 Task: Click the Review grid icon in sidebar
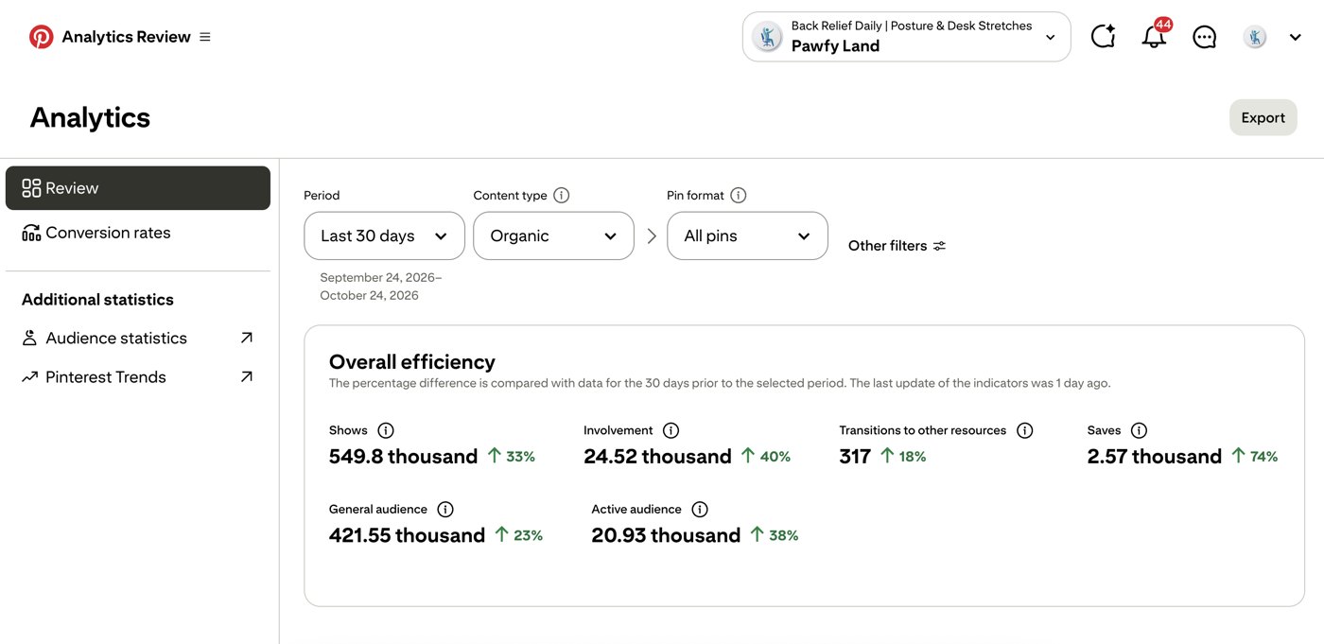click(31, 188)
